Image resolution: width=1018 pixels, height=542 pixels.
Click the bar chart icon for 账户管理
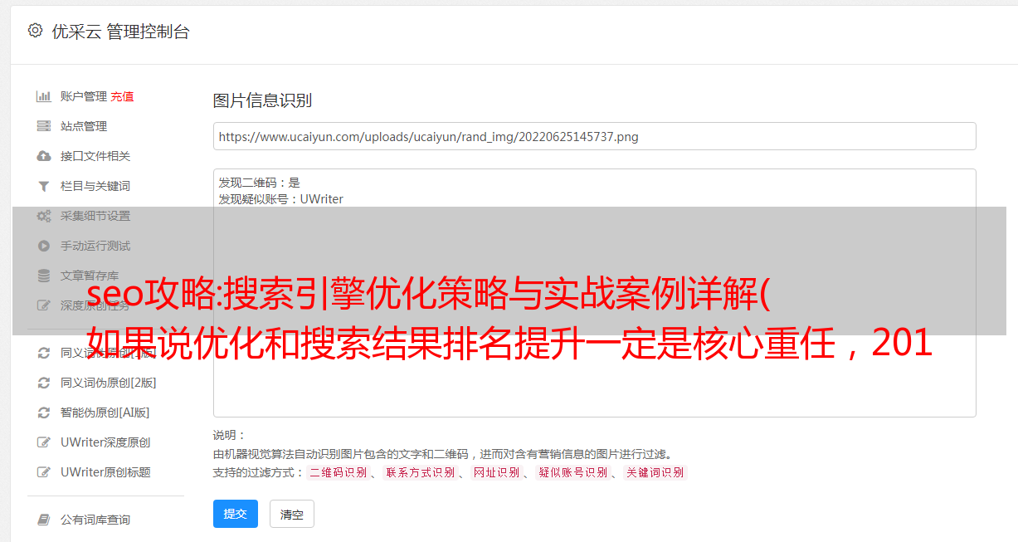[44, 96]
